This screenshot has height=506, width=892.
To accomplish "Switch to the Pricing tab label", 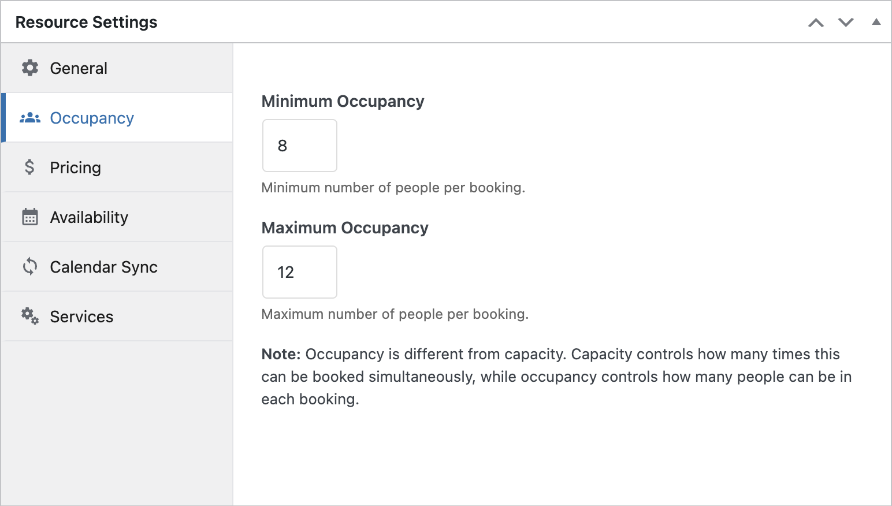I will click(75, 168).
